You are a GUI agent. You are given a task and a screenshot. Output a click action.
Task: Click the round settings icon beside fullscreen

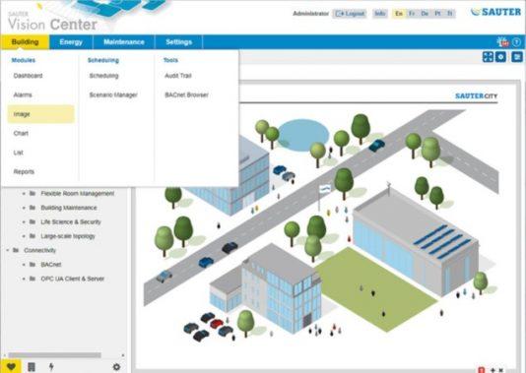(500, 57)
